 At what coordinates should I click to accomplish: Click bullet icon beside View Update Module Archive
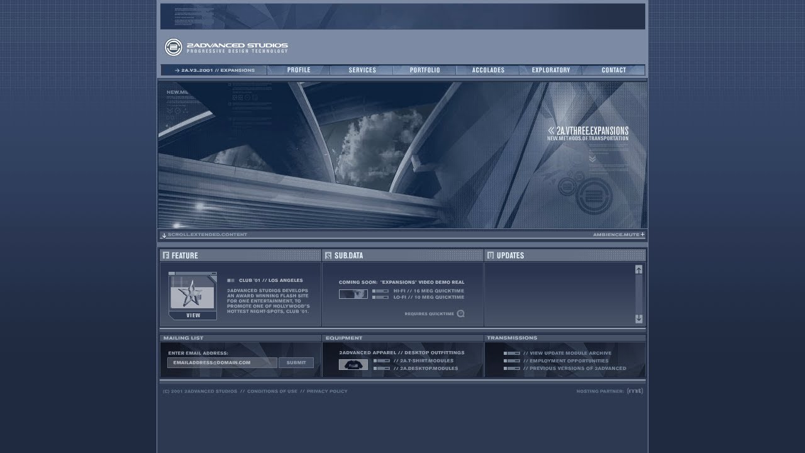click(x=511, y=354)
